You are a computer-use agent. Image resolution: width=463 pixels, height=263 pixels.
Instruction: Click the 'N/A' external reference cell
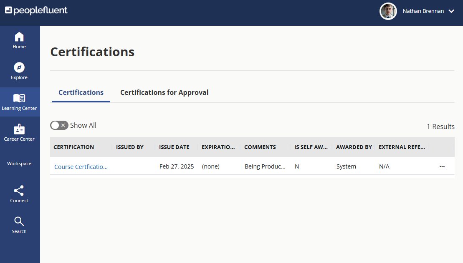coord(384,166)
